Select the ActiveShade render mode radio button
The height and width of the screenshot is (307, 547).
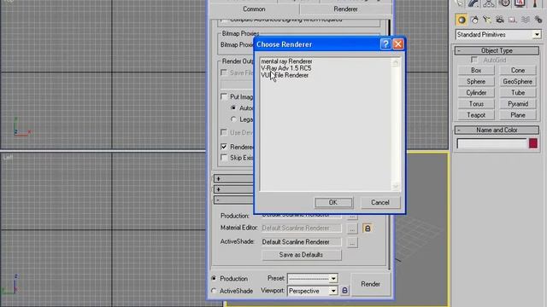214,291
